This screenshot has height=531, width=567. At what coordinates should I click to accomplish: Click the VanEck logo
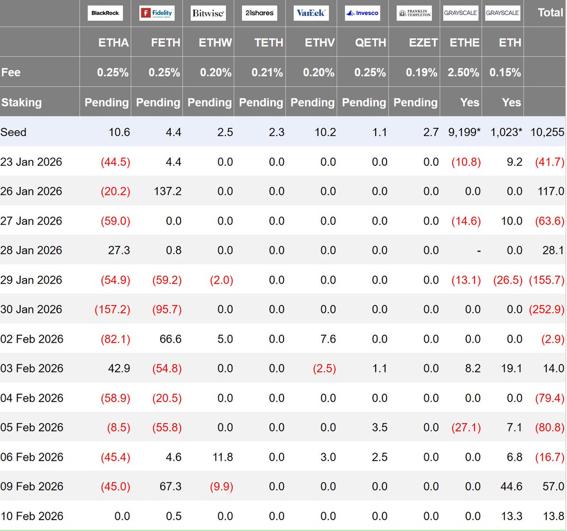click(x=311, y=13)
